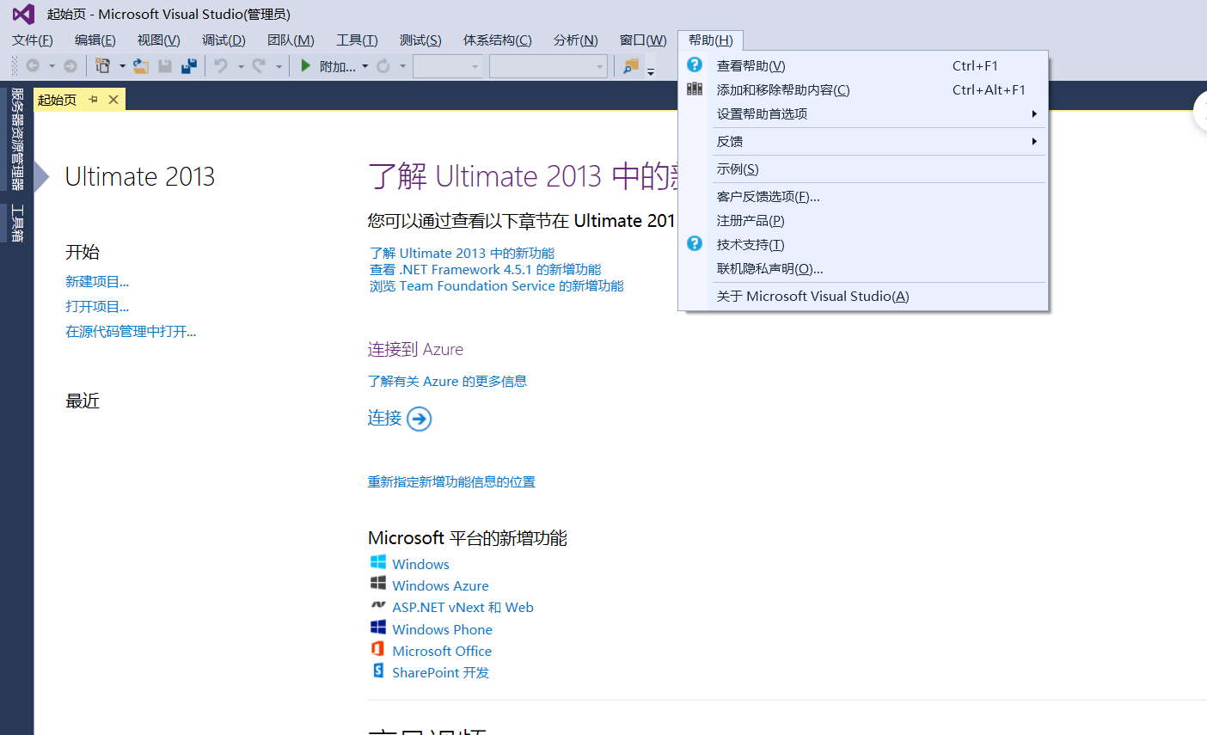Expand the 反馈 submenu
The width and height of the screenshot is (1207, 735).
click(1034, 141)
